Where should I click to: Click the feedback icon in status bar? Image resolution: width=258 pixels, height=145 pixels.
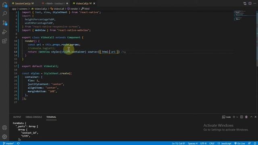tap(250, 143)
